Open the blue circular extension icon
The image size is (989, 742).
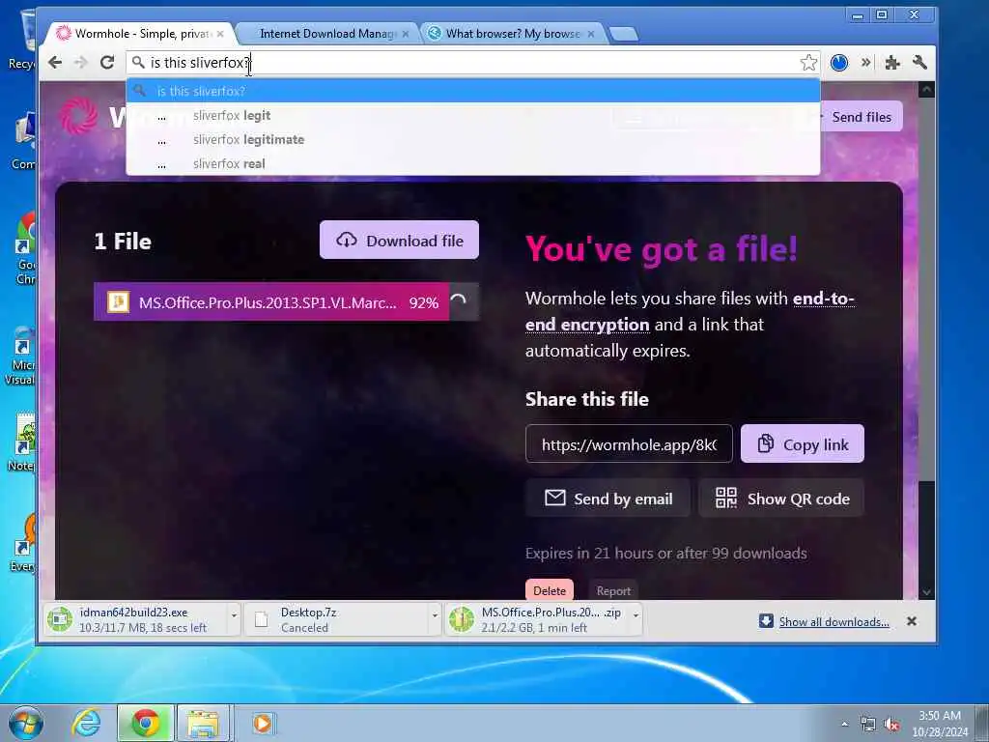839,63
